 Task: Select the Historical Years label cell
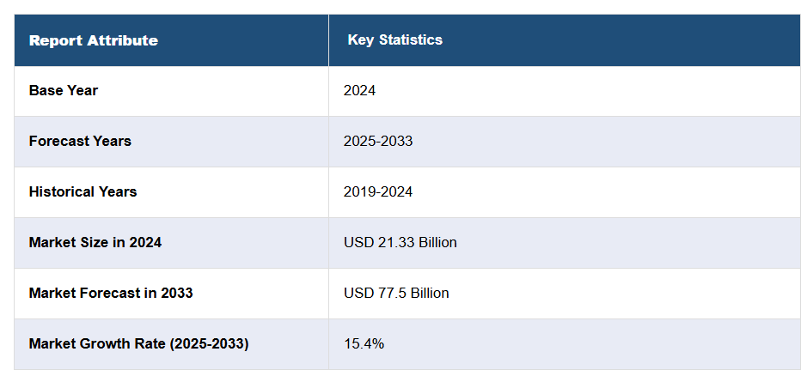[x=83, y=191]
